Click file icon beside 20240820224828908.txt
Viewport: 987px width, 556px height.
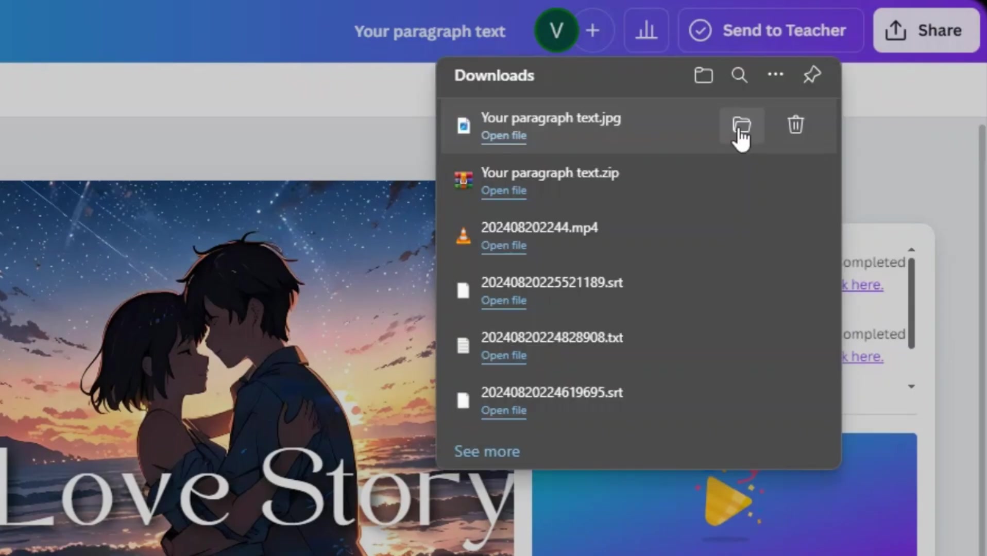click(463, 345)
